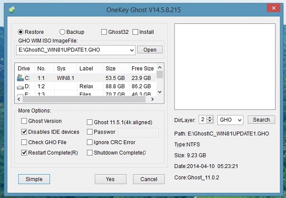Image resolution: width=286 pixels, height=198 pixels.
Task: Enable Check GHO File option
Action: pos(24,142)
